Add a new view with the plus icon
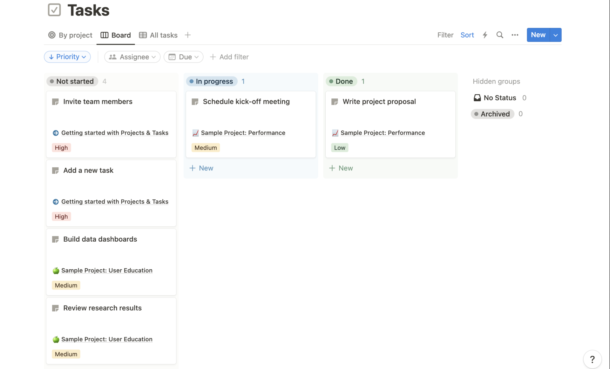Viewport: 610px width, 369px height. (x=188, y=35)
